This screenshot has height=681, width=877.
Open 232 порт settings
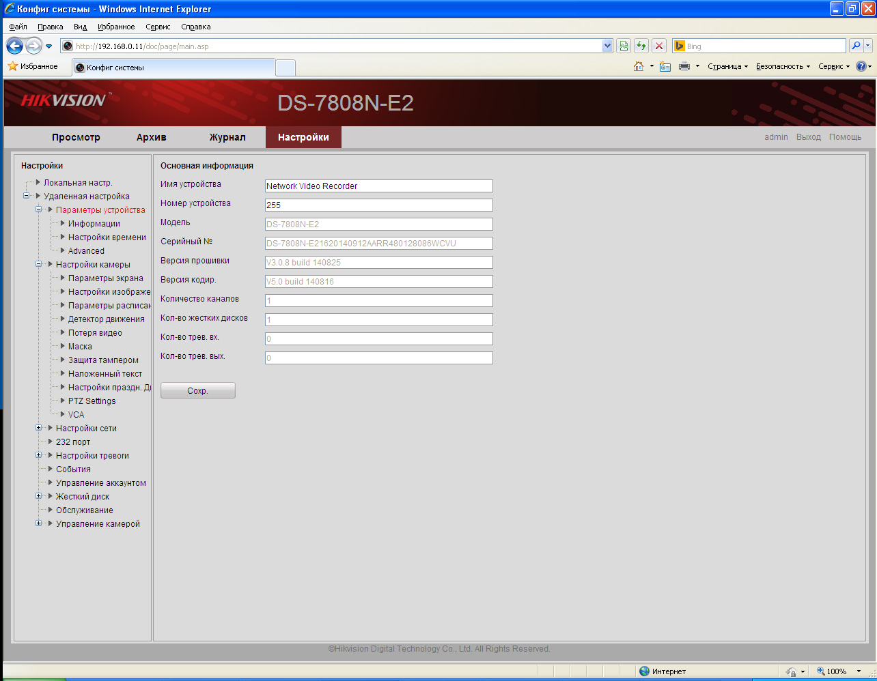(73, 441)
